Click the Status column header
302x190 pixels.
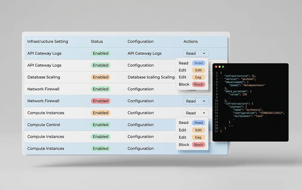pos(97,41)
